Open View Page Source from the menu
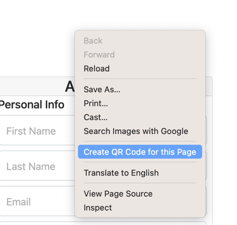Image resolution: width=237 pixels, height=225 pixels. tap(140, 193)
